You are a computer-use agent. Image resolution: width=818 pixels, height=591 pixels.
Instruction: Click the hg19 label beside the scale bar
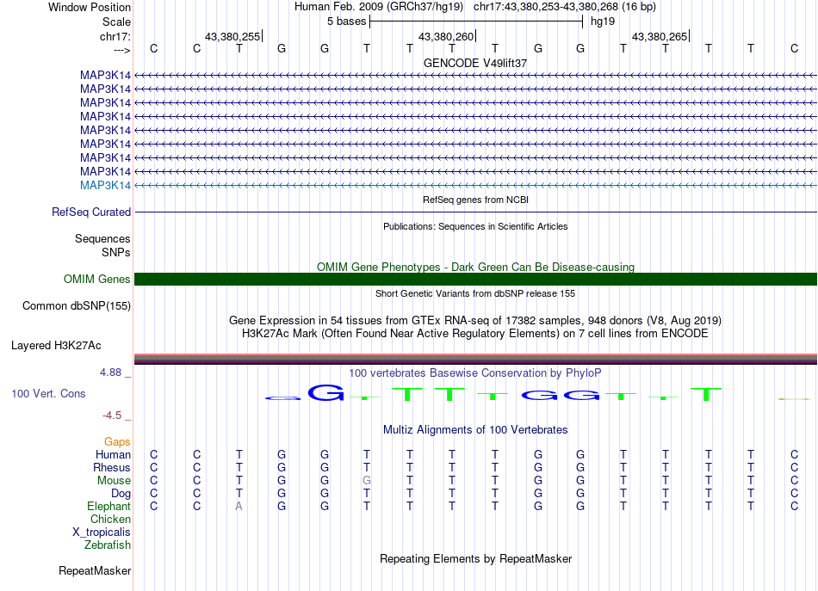tap(603, 22)
